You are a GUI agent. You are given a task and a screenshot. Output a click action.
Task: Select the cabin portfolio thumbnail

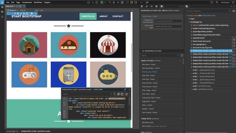[x=29, y=45]
